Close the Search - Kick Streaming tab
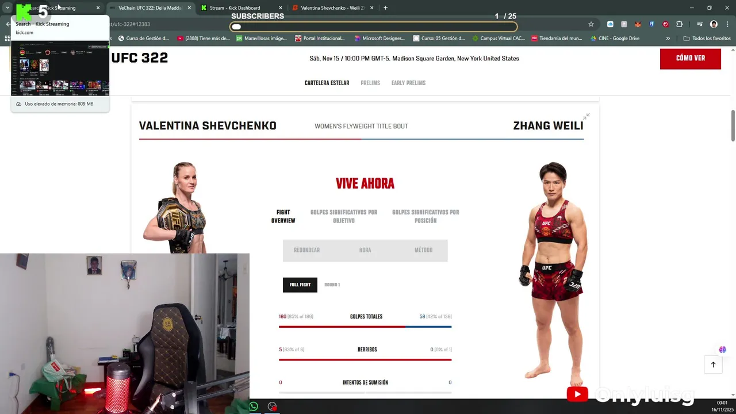This screenshot has width=736, height=414. (x=98, y=8)
